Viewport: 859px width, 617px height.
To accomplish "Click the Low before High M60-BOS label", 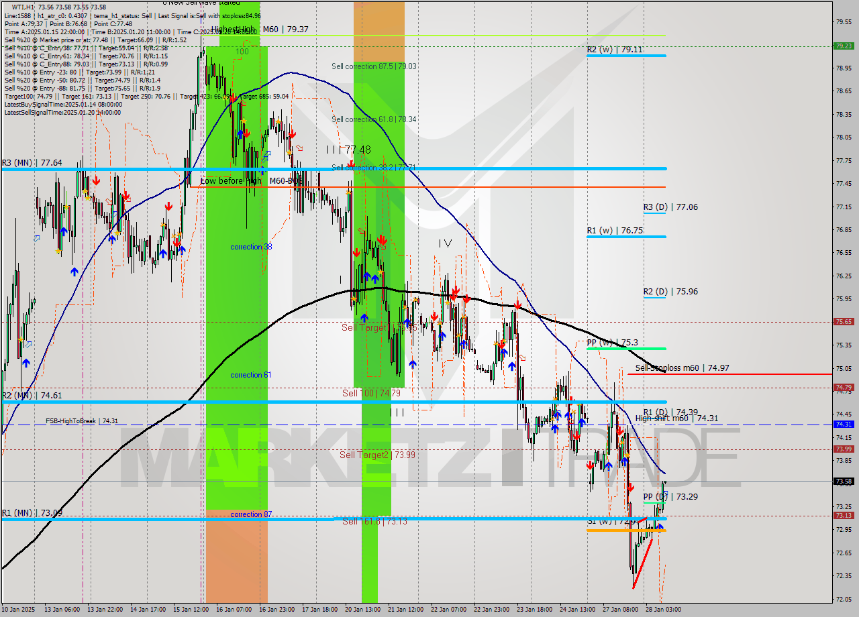I will pos(250,181).
